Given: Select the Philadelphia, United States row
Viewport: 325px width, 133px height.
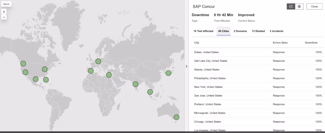Looking at the screenshot, I should pyautogui.click(x=258, y=78).
